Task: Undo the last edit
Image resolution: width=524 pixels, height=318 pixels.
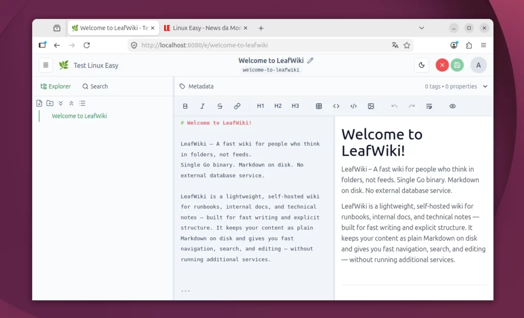Action: pos(395,106)
